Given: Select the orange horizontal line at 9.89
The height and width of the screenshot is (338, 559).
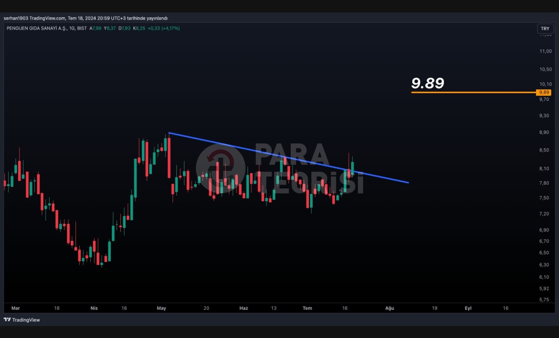Looking at the screenshot, I should coord(474,92).
